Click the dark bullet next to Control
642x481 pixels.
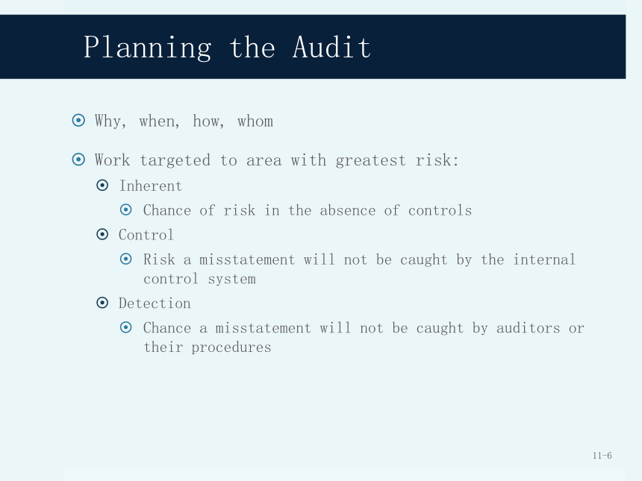click(x=102, y=234)
